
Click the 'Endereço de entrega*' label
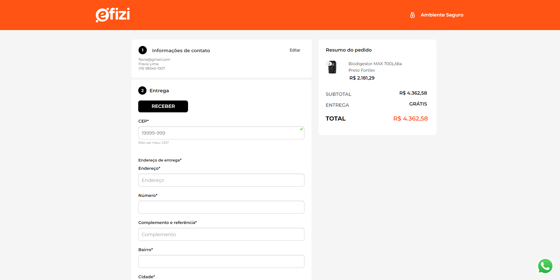(160, 160)
